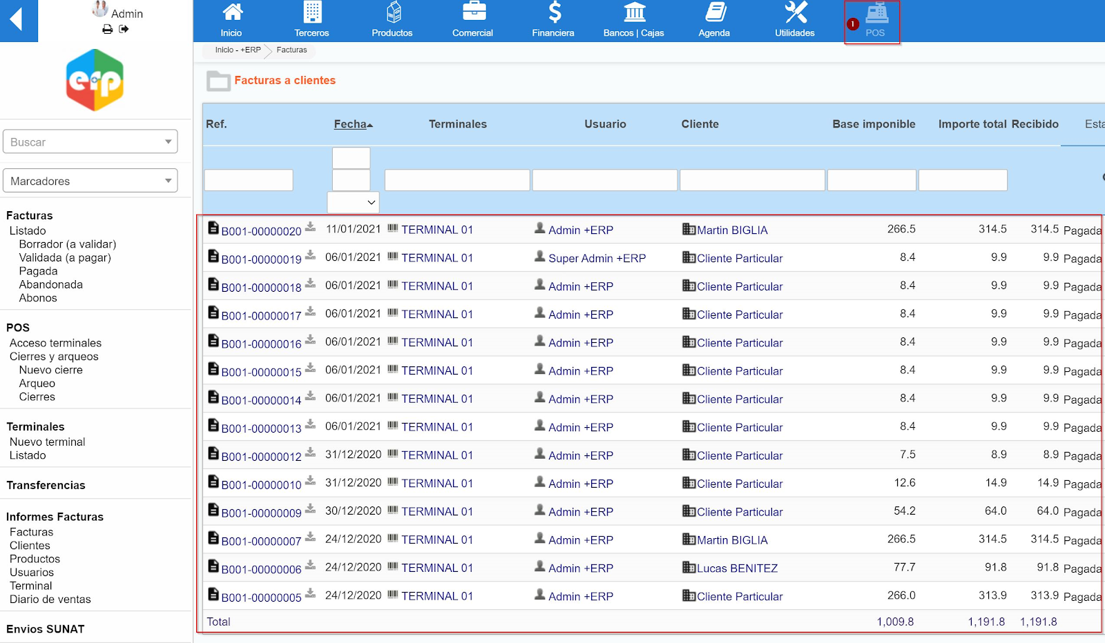Click the Facturas breadcrumb
The image size is (1105, 643).
pos(291,50)
